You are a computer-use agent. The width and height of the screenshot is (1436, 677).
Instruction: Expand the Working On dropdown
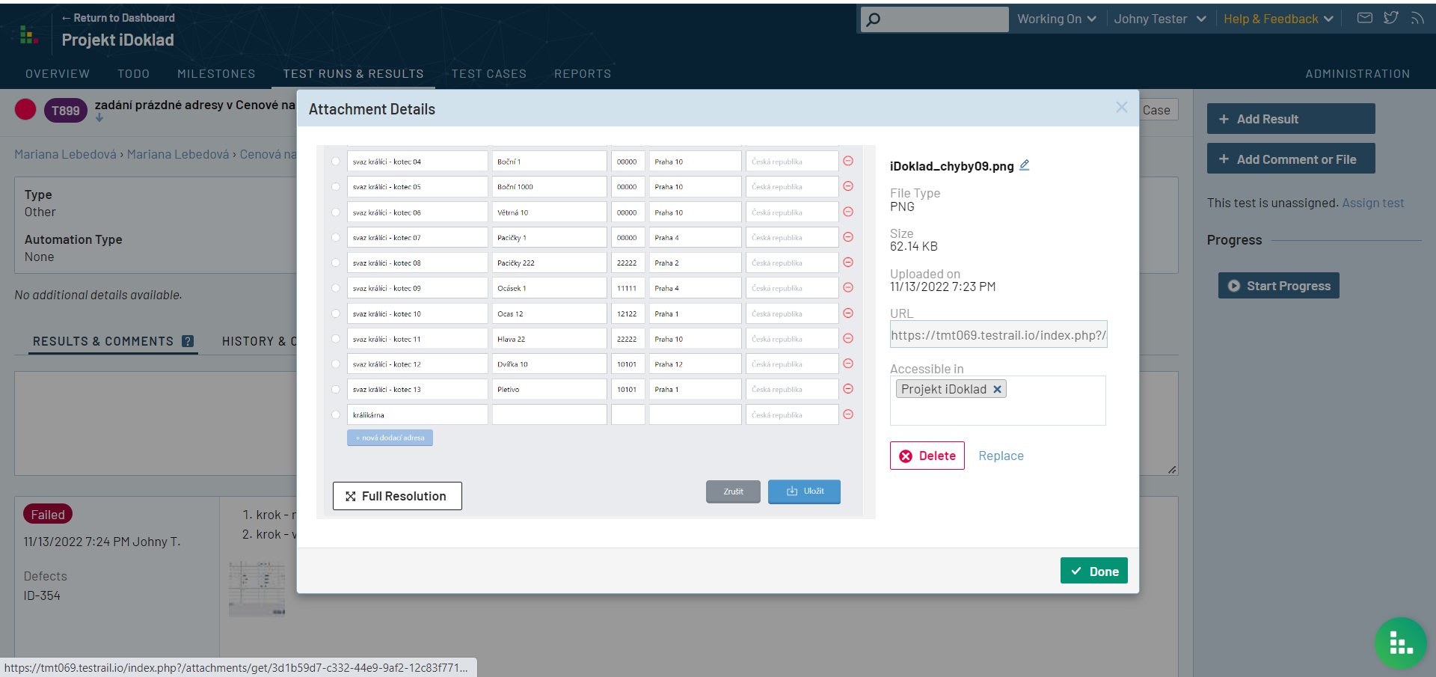[x=1056, y=19]
